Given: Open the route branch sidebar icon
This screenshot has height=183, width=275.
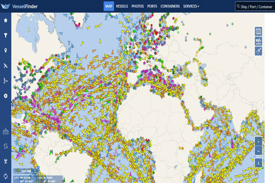Looking at the screenshot, I should pyautogui.click(x=6, y=81).
